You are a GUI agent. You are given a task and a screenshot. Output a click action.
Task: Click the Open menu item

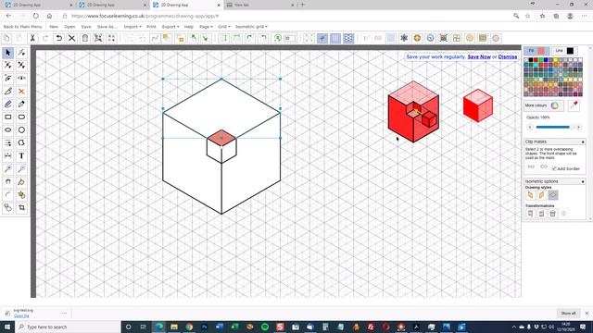click(x=69, y=27)
